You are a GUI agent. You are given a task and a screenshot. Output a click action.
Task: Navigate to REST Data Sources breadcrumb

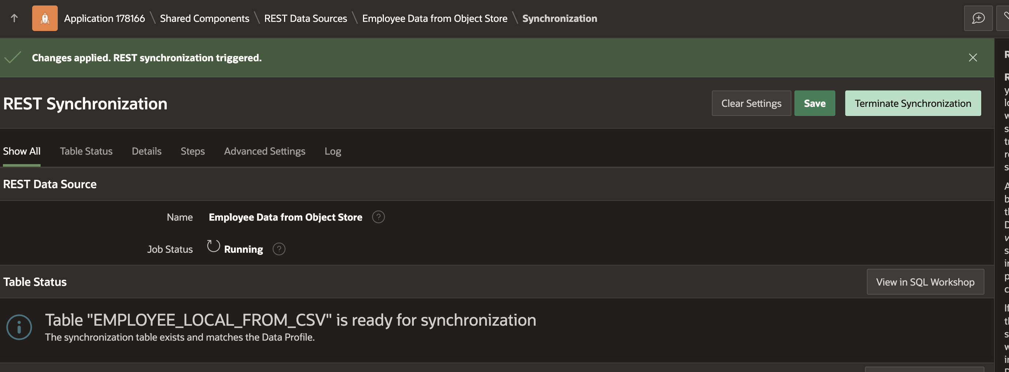(306, 18)
